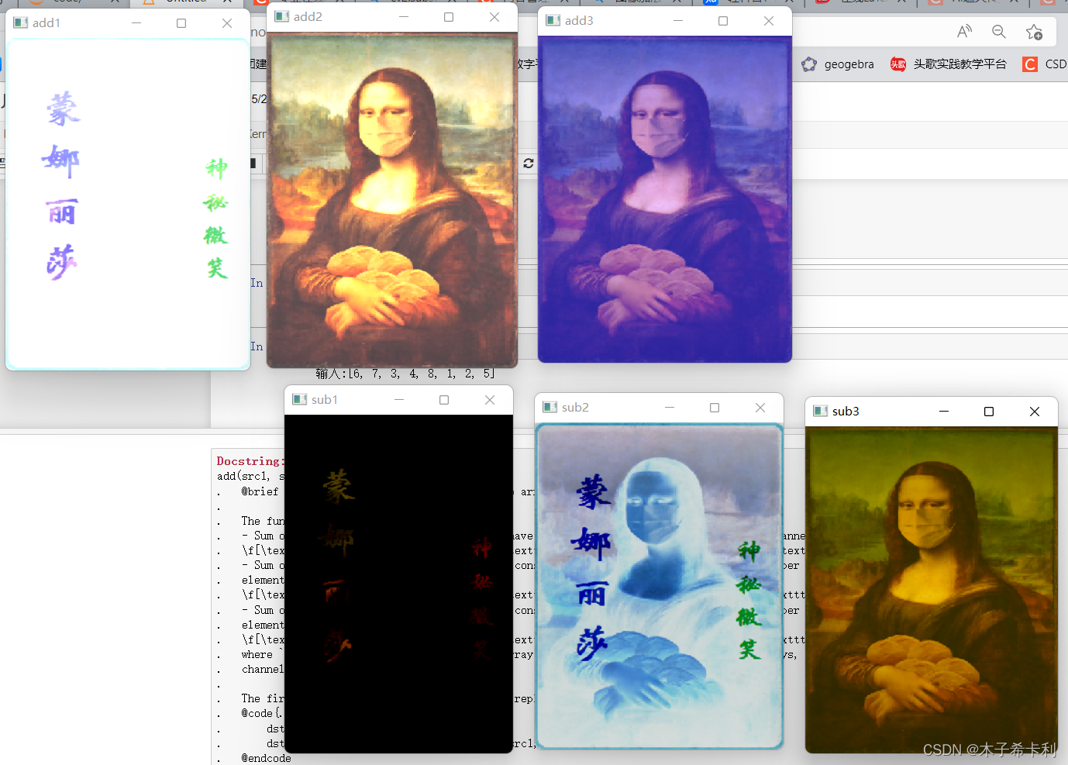The image size is (1068, 765).
Task: Open the 头歌实践教学平台 bookmark
Action: [949, 64]
